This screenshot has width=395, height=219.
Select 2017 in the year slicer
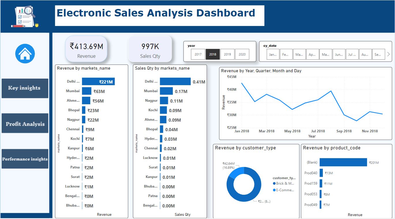click(x=198, y=54)
